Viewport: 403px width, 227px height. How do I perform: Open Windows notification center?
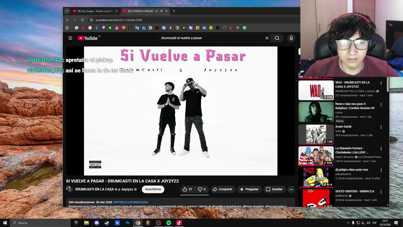396,223
